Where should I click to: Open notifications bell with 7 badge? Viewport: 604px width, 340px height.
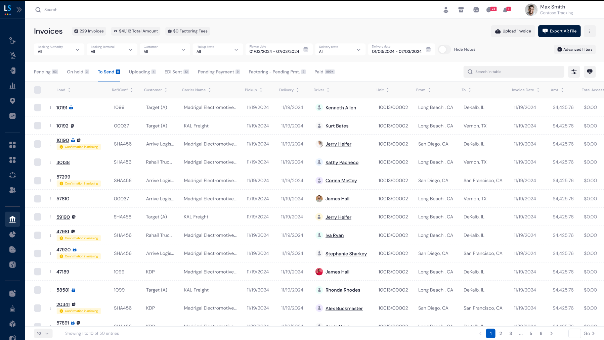pyautogui.click(x=507, y=9)
